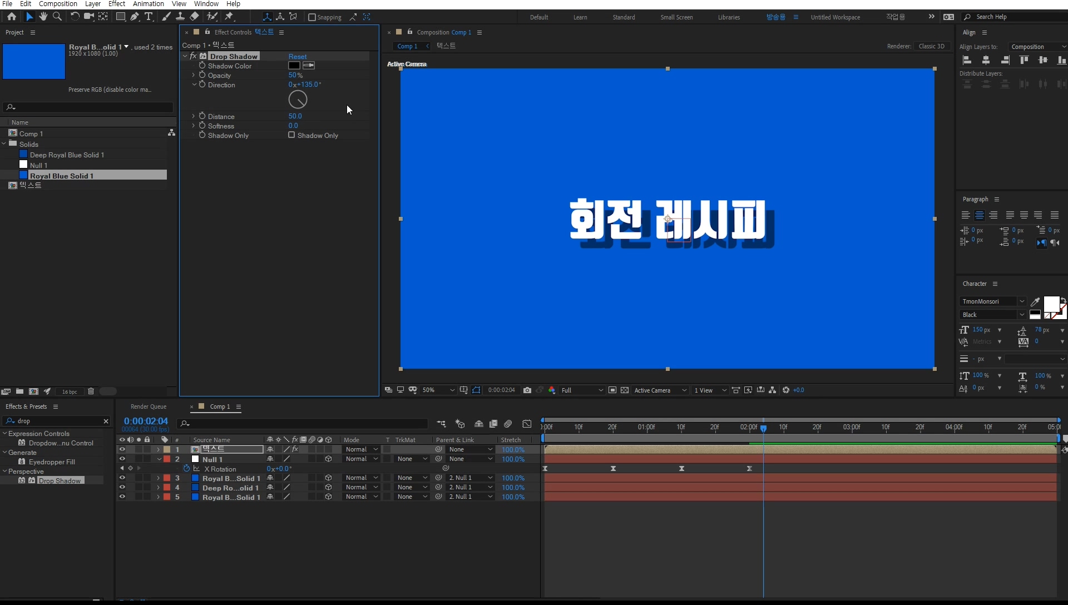This screenshot has width=1068, height=605.
Task: Select the Hand tool
Action: click(x=43, y=17)
